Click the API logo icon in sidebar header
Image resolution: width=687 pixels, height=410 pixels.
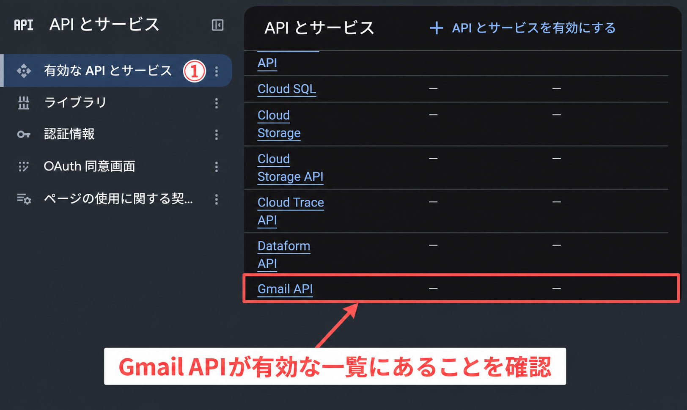tap(24, 25)
